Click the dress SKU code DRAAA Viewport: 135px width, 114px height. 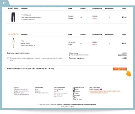pos(28,46)
